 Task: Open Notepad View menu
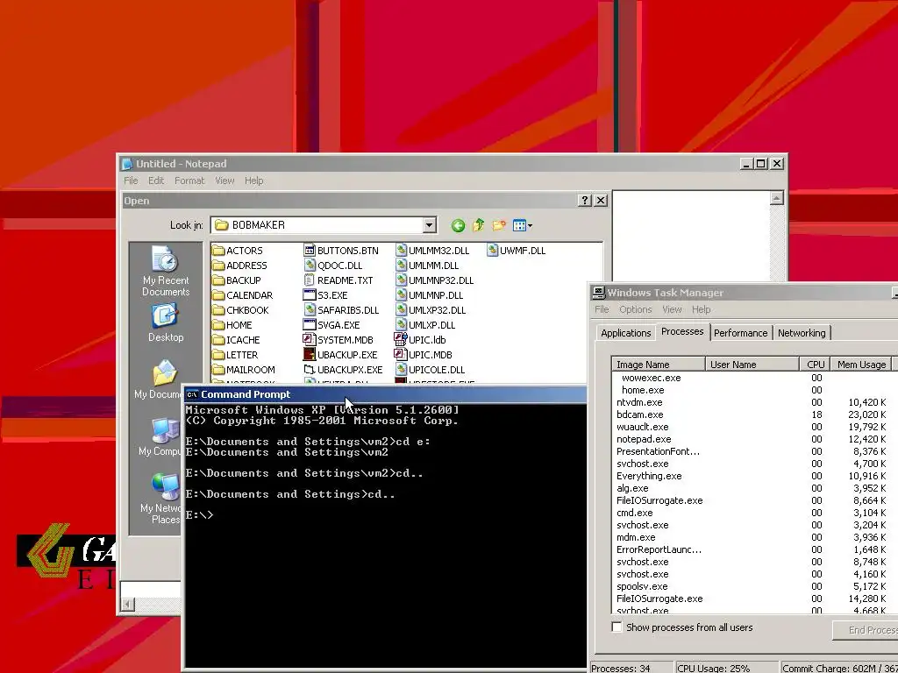point(224,181)
